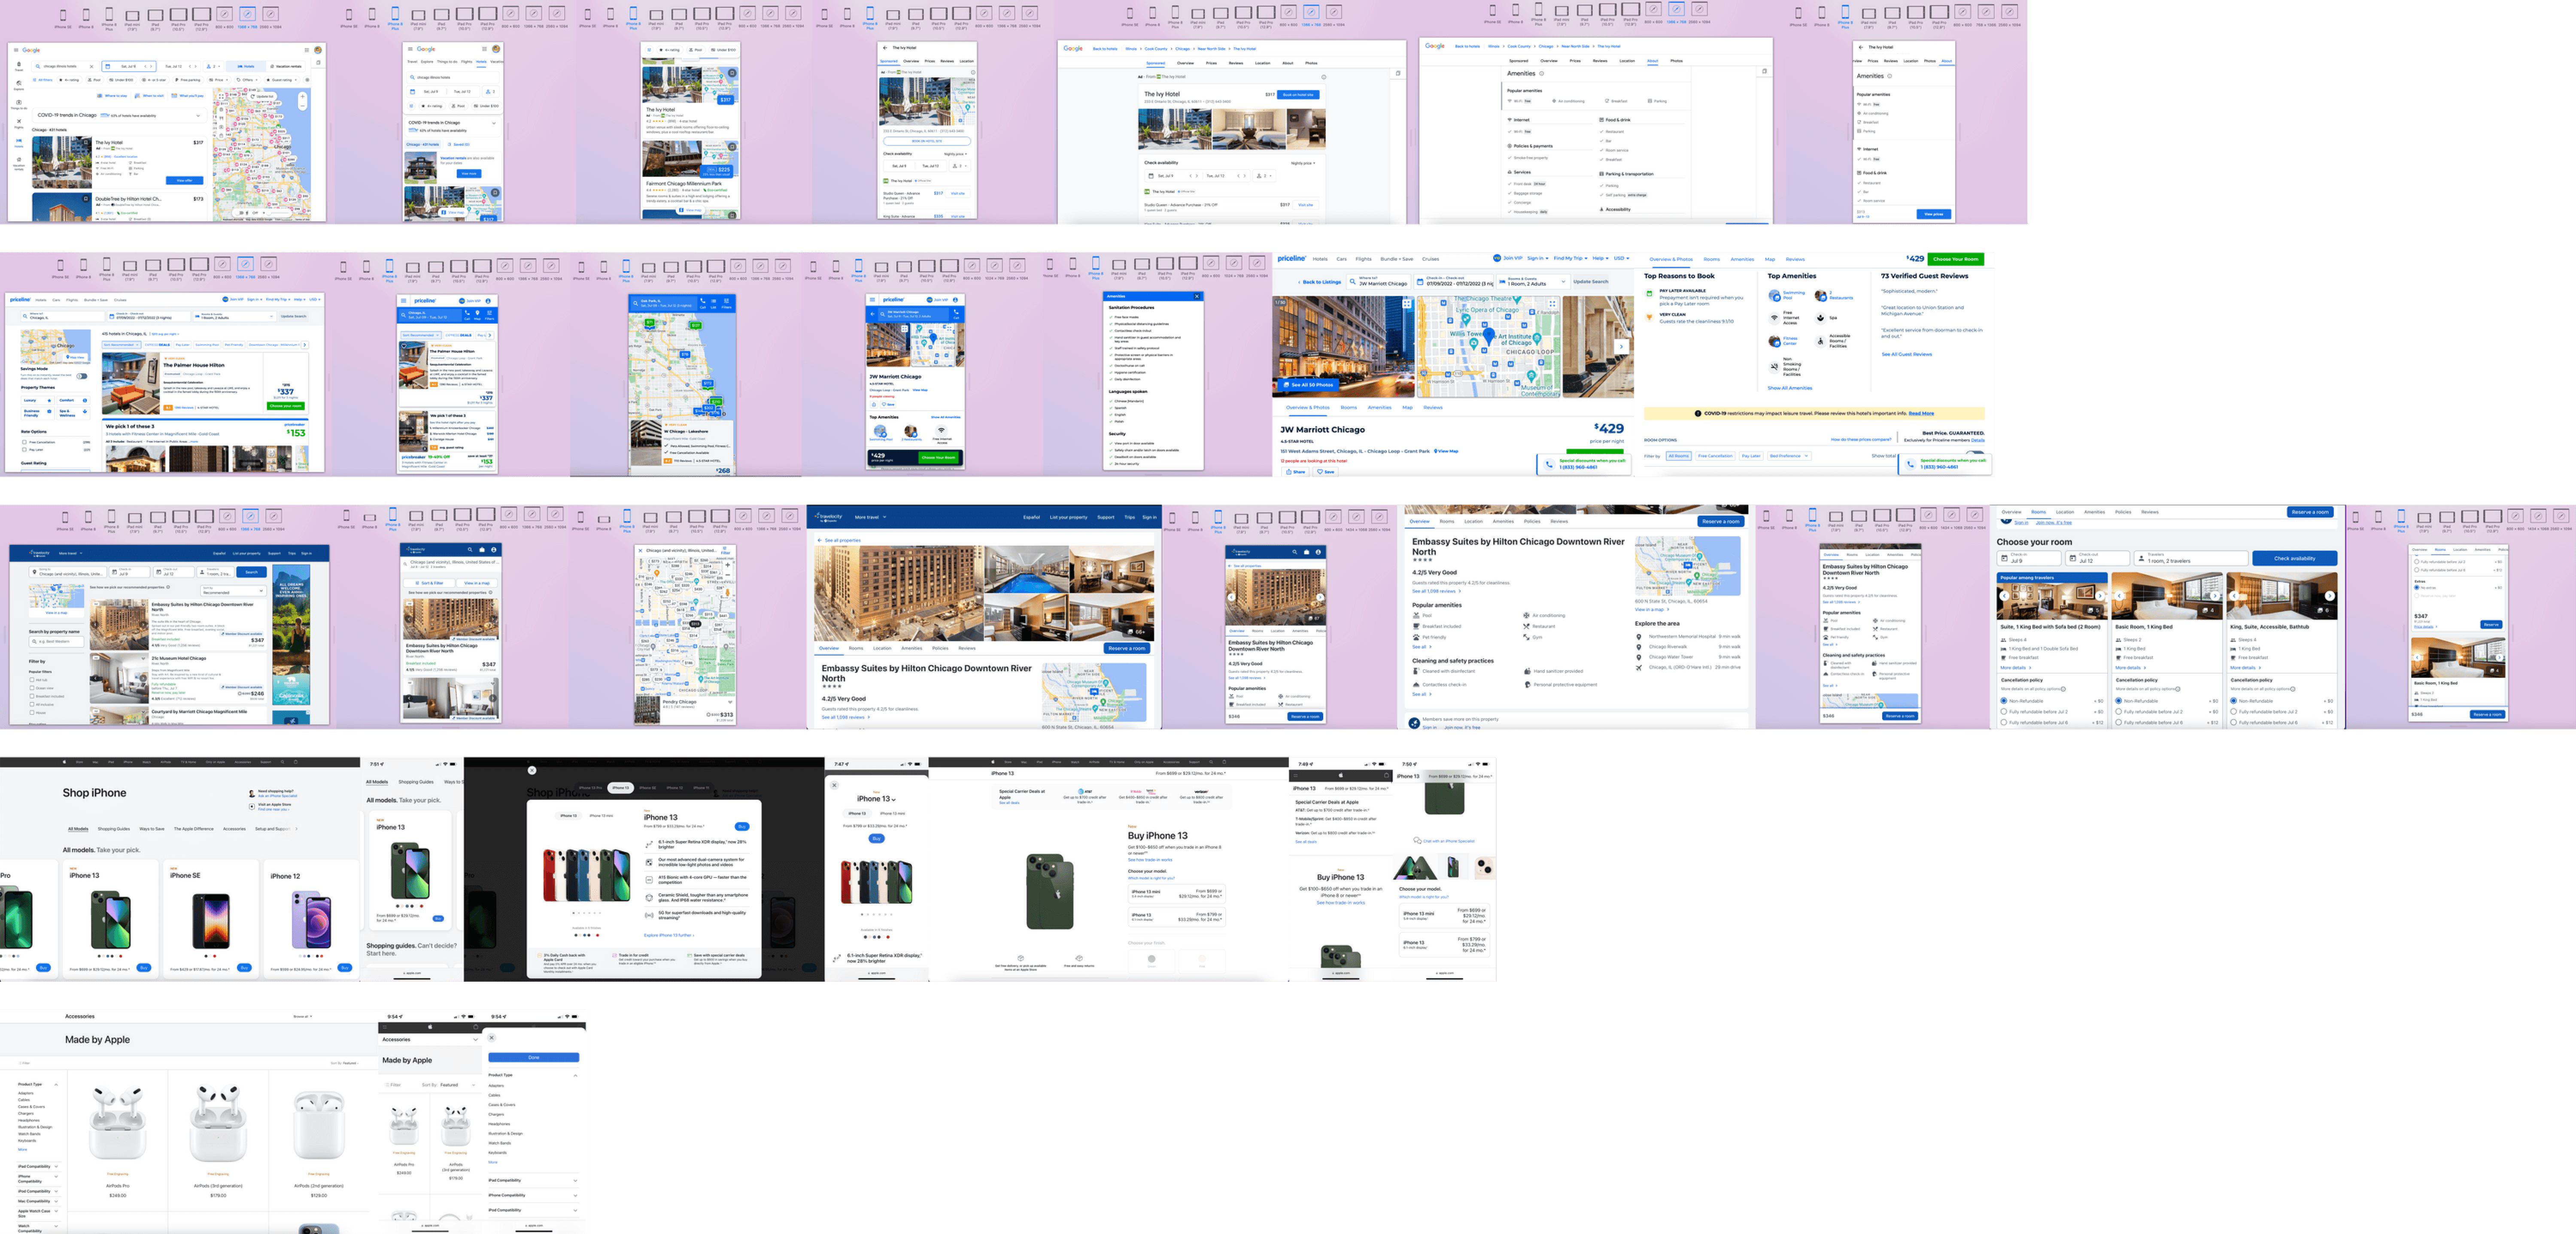
Task: Click next-photo arrow in JW Marriott gallery
Action: coord(1621,347)
